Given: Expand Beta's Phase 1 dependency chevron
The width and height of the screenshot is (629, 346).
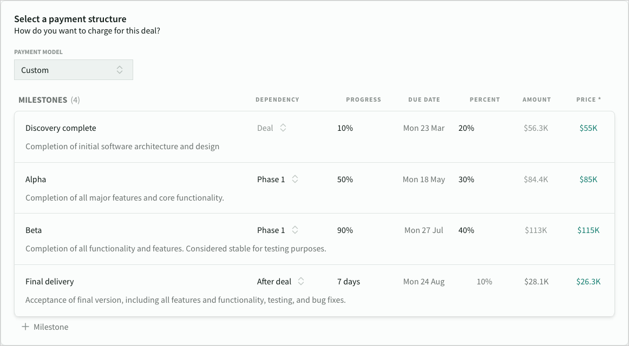Looking at the screenshot, I should click(x=295, y=230).
